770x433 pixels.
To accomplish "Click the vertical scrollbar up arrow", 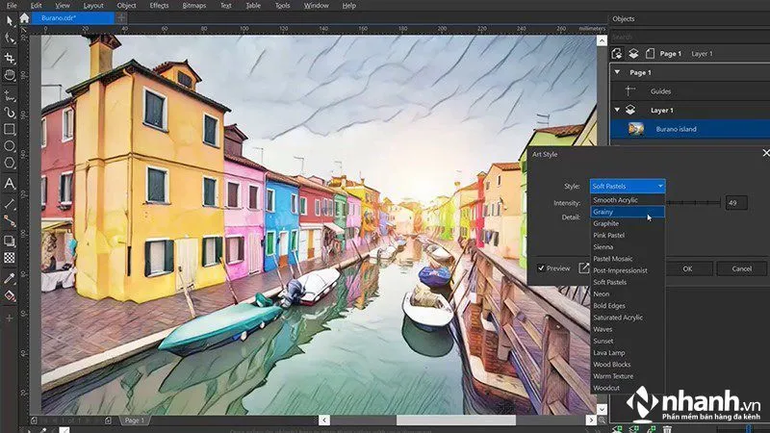I will tap(603, 40).
